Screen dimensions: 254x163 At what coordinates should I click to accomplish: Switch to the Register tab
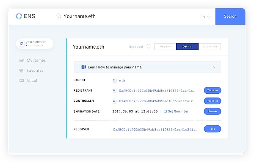(x=165, y=46)
